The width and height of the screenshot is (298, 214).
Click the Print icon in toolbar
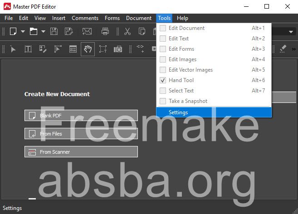[105, 31]
